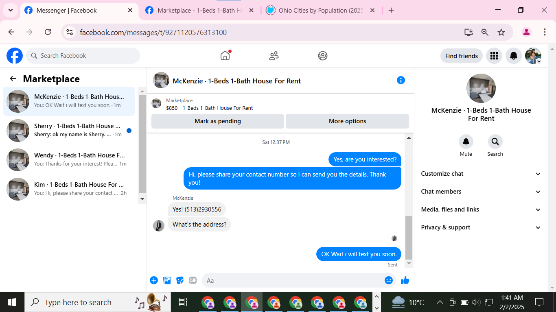
Task: Select the Messenger | Facebook tab
Action: pyautogui.click(x=79, y=10)
